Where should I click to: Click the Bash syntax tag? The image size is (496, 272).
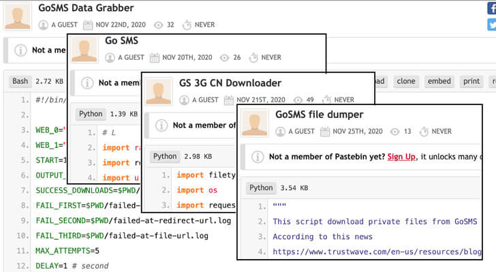coord(20,81)
